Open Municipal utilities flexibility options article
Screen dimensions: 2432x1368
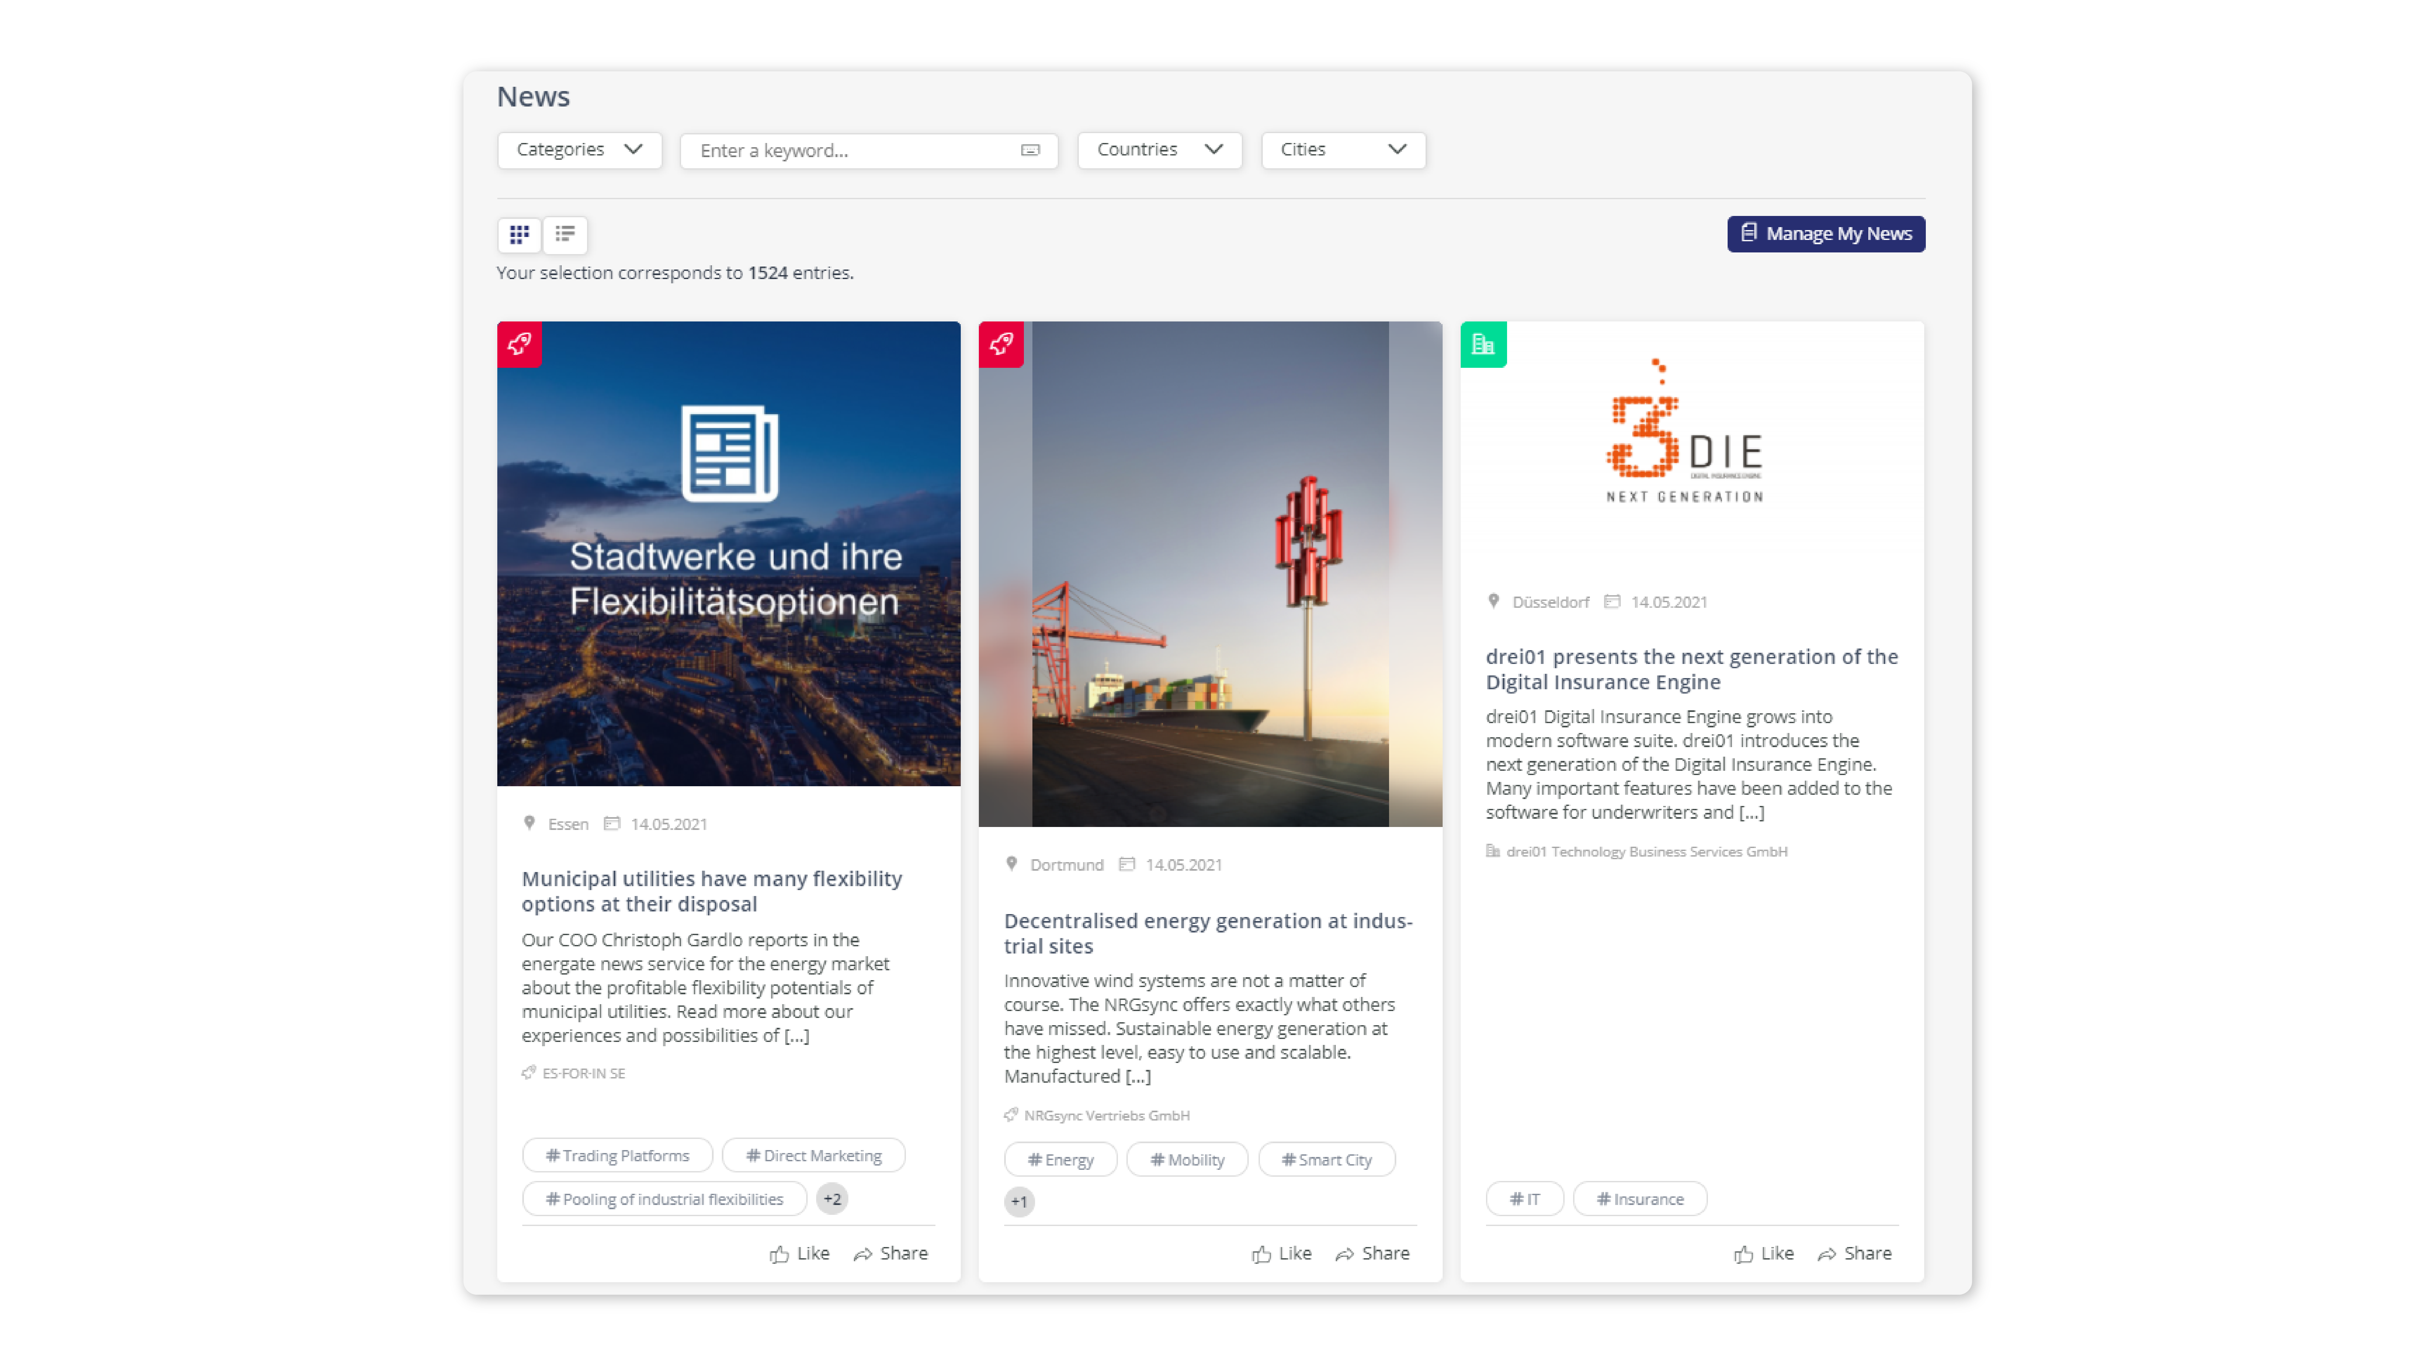click(x=712, y=891)
